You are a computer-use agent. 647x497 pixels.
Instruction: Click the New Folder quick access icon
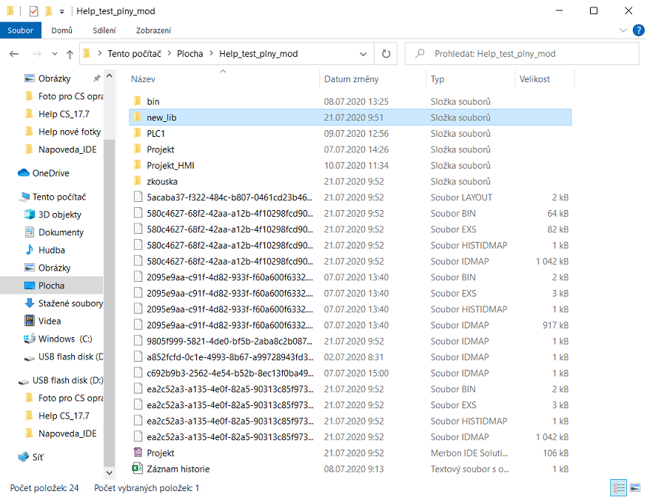(49, 11)
